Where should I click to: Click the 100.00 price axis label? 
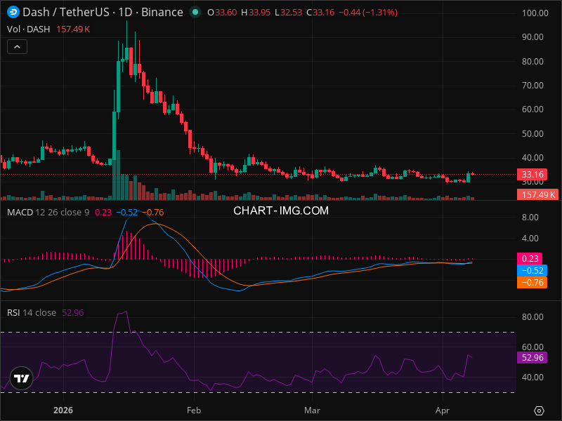[x=535, y=13]
